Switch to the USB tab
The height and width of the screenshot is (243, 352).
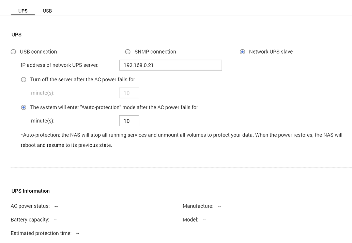[x=47, y=11]
